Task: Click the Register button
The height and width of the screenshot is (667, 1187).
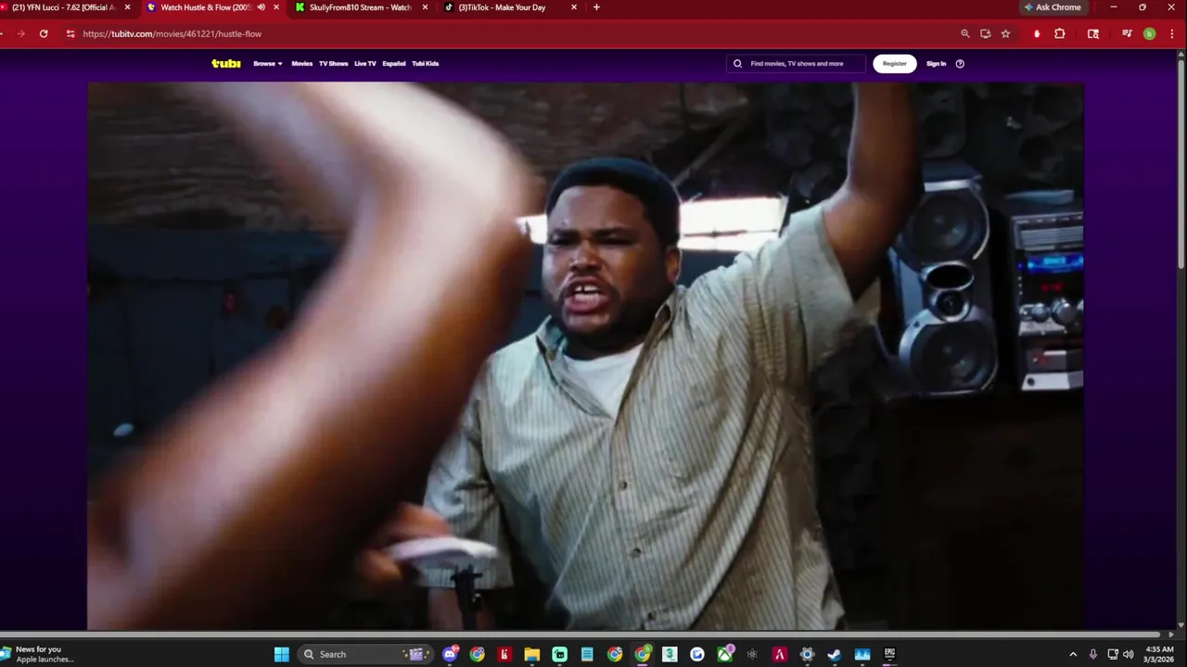Action: point(895,64)
